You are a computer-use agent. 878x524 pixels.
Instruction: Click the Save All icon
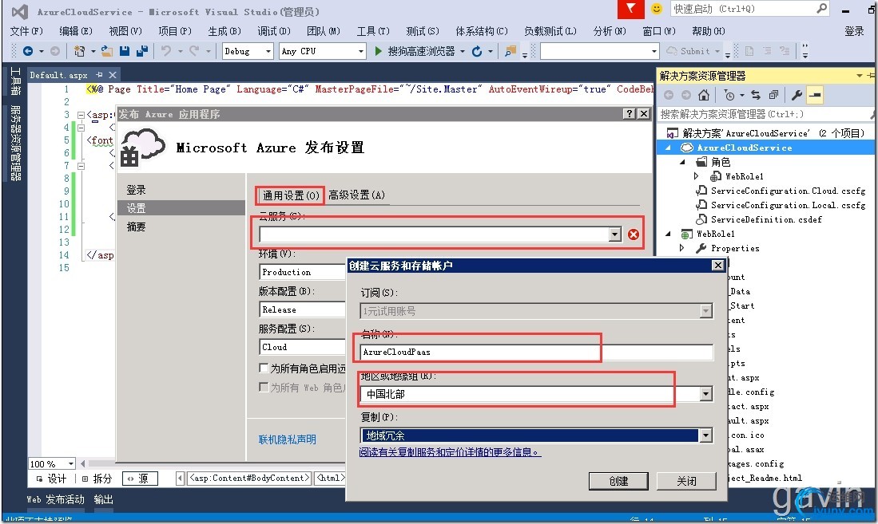tap(142, 51)
